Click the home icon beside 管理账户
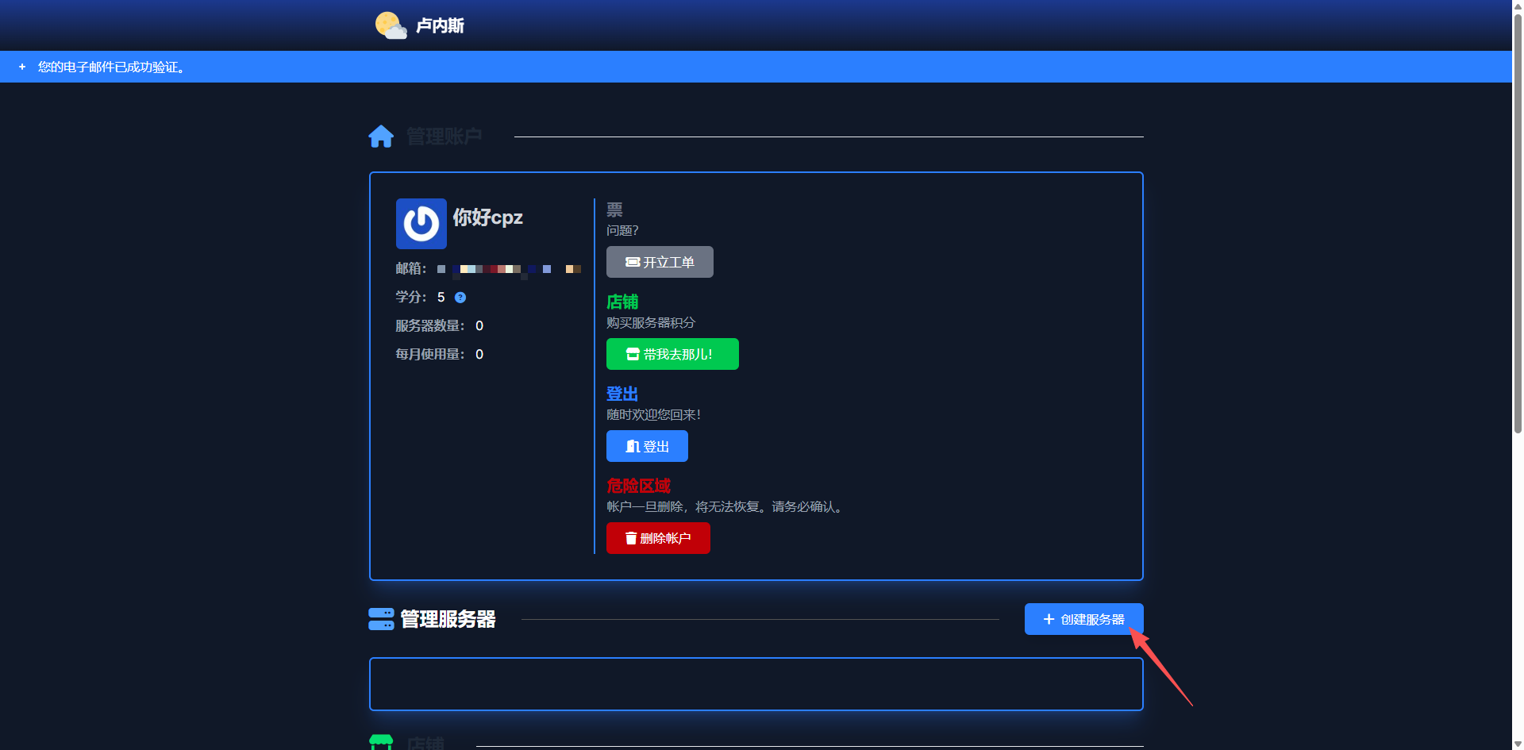 pos(381,137)
